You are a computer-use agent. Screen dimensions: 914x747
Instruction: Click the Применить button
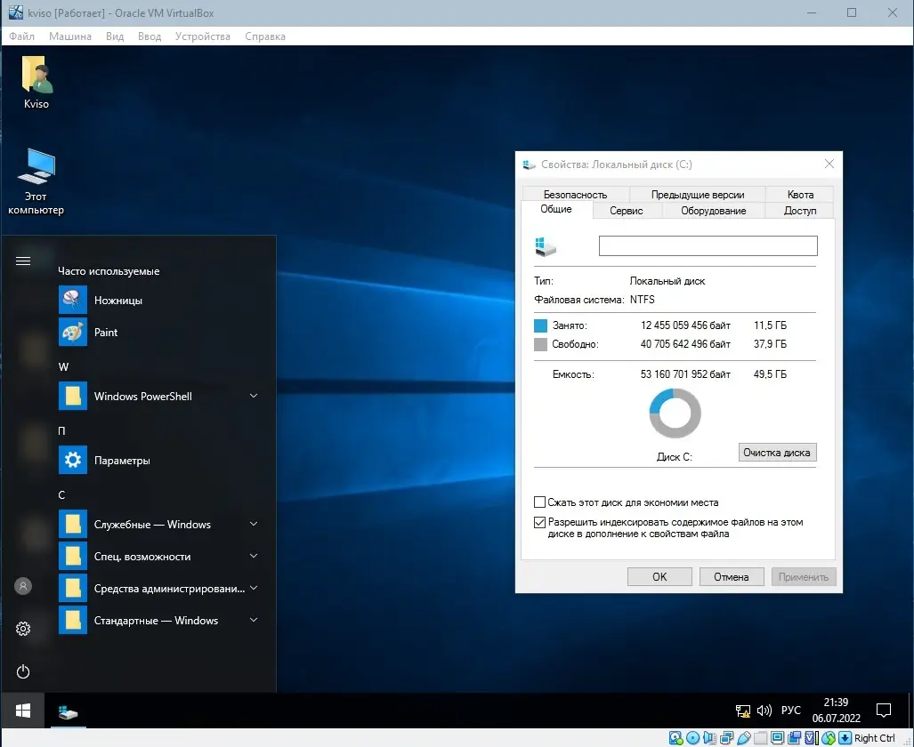pos(803,576)
